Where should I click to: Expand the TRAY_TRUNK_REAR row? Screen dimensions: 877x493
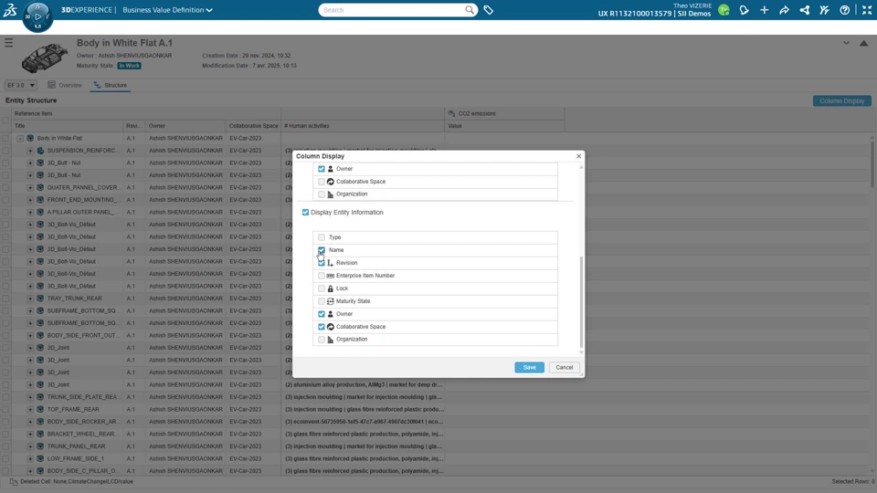pos(30,299)
